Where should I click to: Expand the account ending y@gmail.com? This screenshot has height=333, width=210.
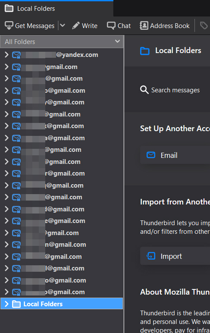tap(6, 102)
